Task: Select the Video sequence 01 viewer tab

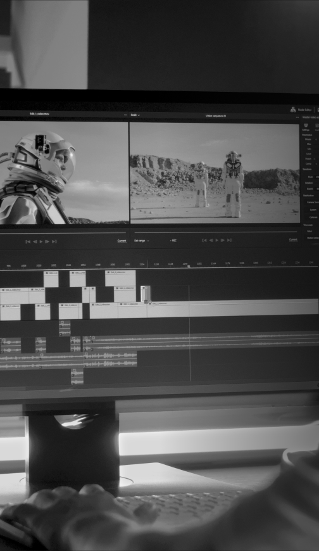Action: (x=216, y=116)
